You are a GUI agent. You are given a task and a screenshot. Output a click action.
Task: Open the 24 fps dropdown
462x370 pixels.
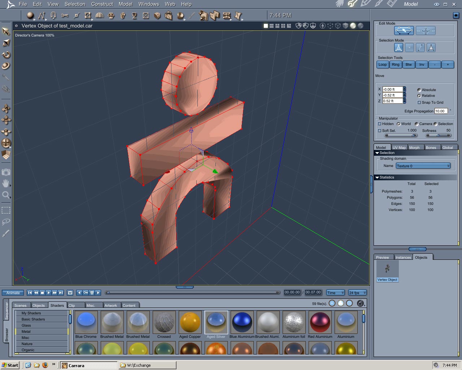coord(357,293)
